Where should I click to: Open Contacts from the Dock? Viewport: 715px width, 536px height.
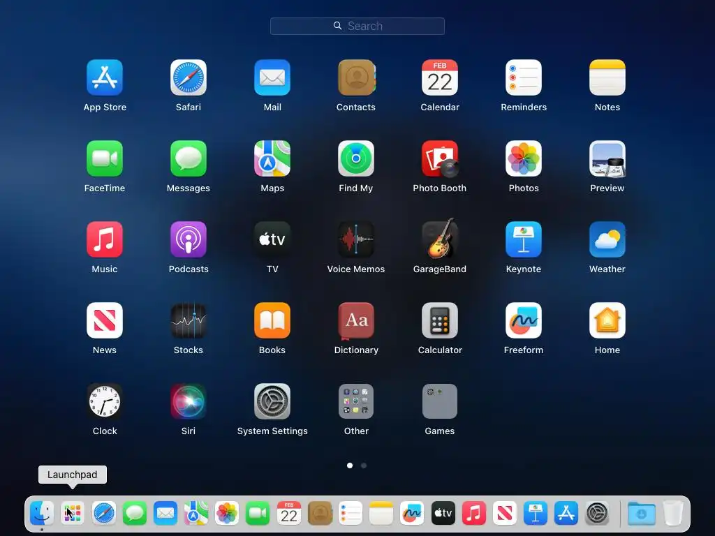(x=320, y=513)
